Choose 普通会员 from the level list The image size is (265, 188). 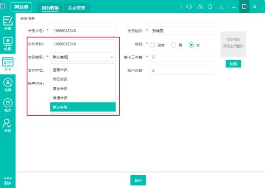(x=83, y=98)
